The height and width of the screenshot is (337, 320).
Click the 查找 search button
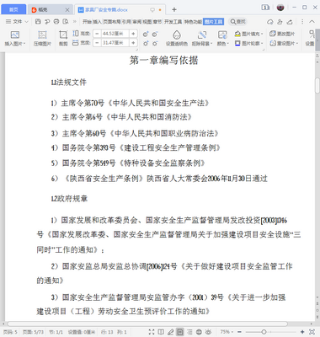pyautogui.click(x=237, y=22)
